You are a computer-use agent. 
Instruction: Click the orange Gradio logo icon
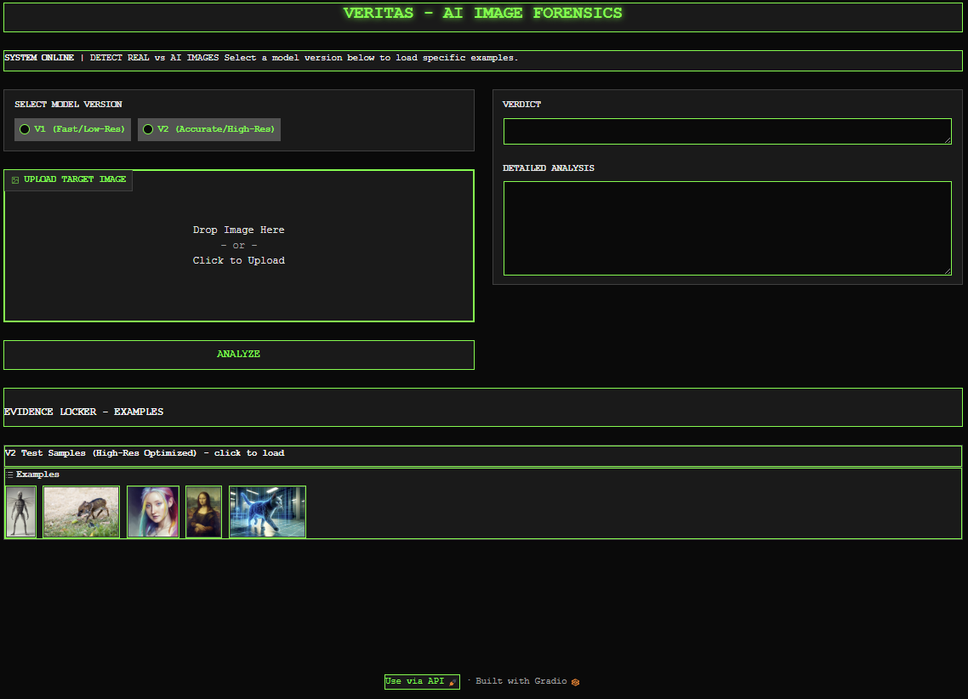(576, 682)
